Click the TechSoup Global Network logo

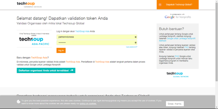click(178, 74)
